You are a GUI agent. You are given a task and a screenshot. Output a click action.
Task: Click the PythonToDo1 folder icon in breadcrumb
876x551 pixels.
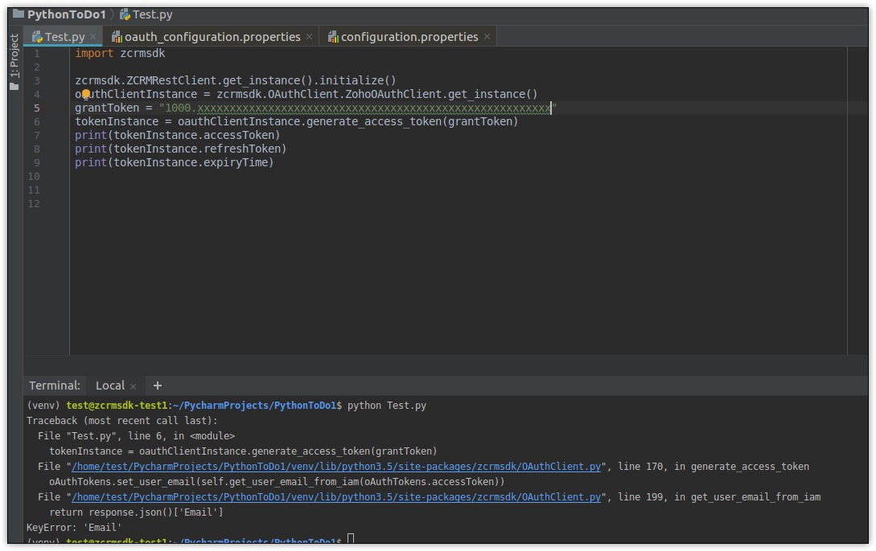point(19,14)
